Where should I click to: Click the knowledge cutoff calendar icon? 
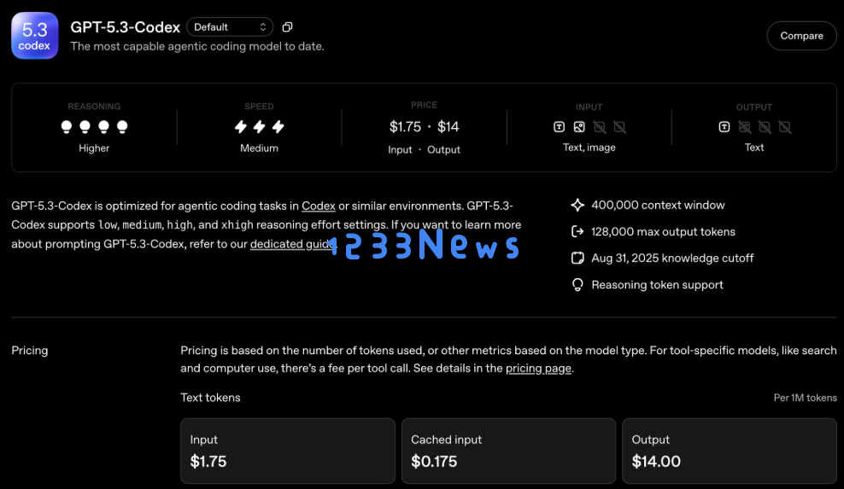point(577,259)
